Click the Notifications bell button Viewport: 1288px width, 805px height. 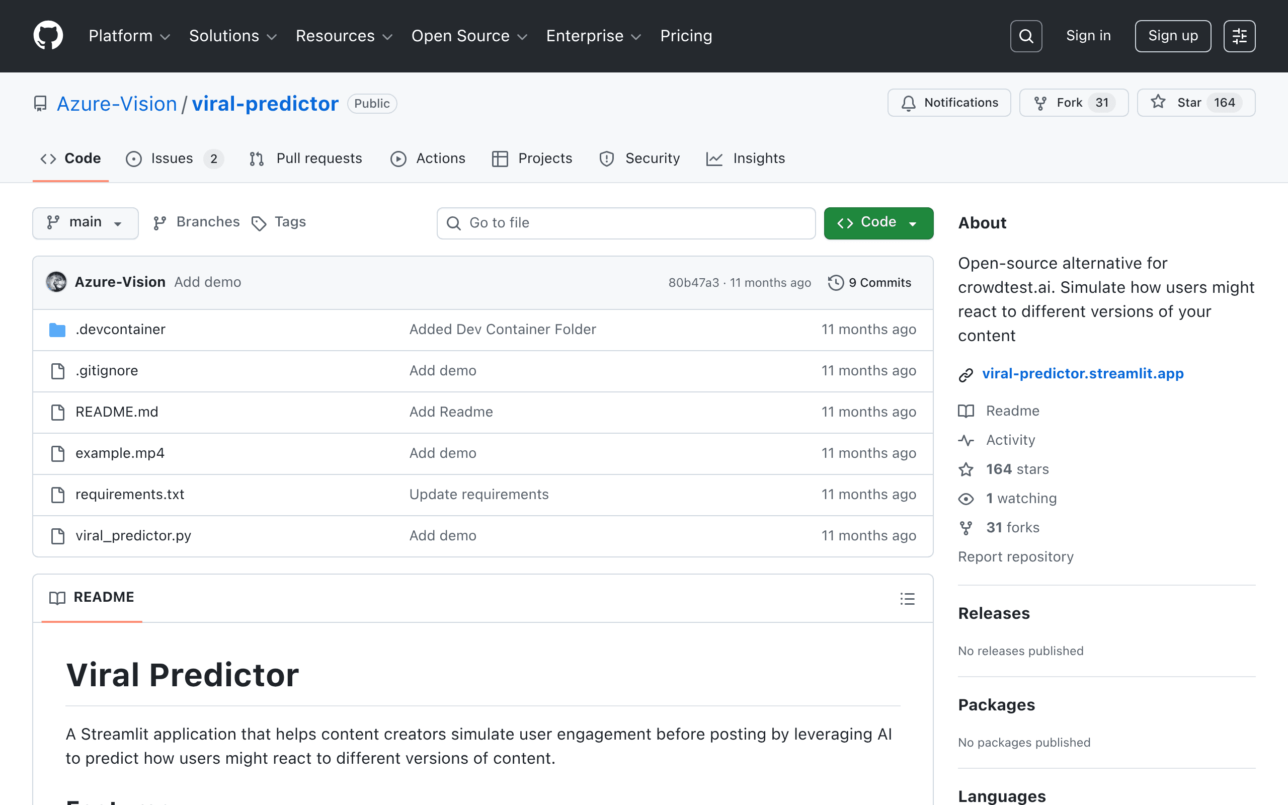point(949,103)
